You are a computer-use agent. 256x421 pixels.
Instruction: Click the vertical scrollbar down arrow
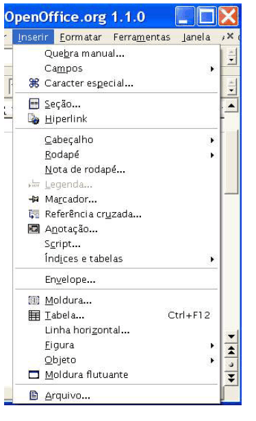click(231, 336)
